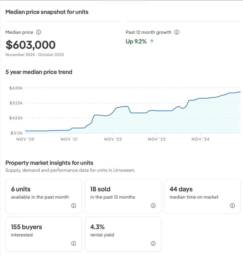The image size is (243, 257).
Task: Click the NOV '22 label on chart axis
Action: pyautogui.click(x=113, y=139)
